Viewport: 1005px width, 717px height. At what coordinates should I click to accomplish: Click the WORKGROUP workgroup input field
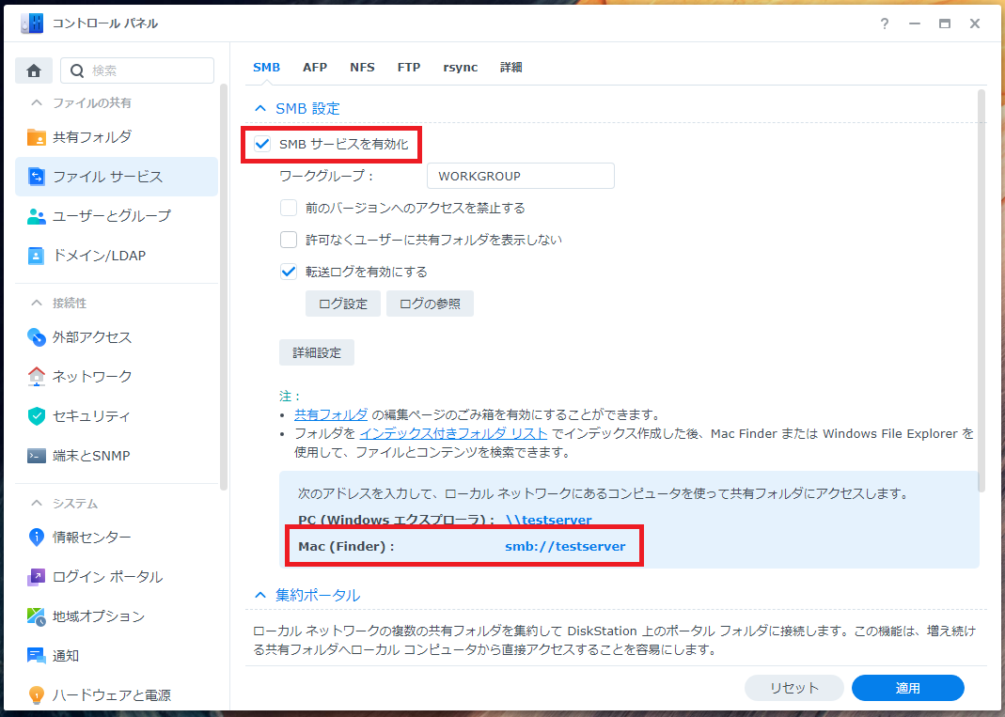click(x=521, y=176)
